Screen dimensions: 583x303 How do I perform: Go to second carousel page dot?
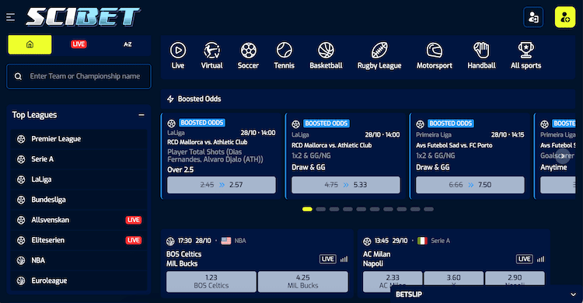point(320,209)
